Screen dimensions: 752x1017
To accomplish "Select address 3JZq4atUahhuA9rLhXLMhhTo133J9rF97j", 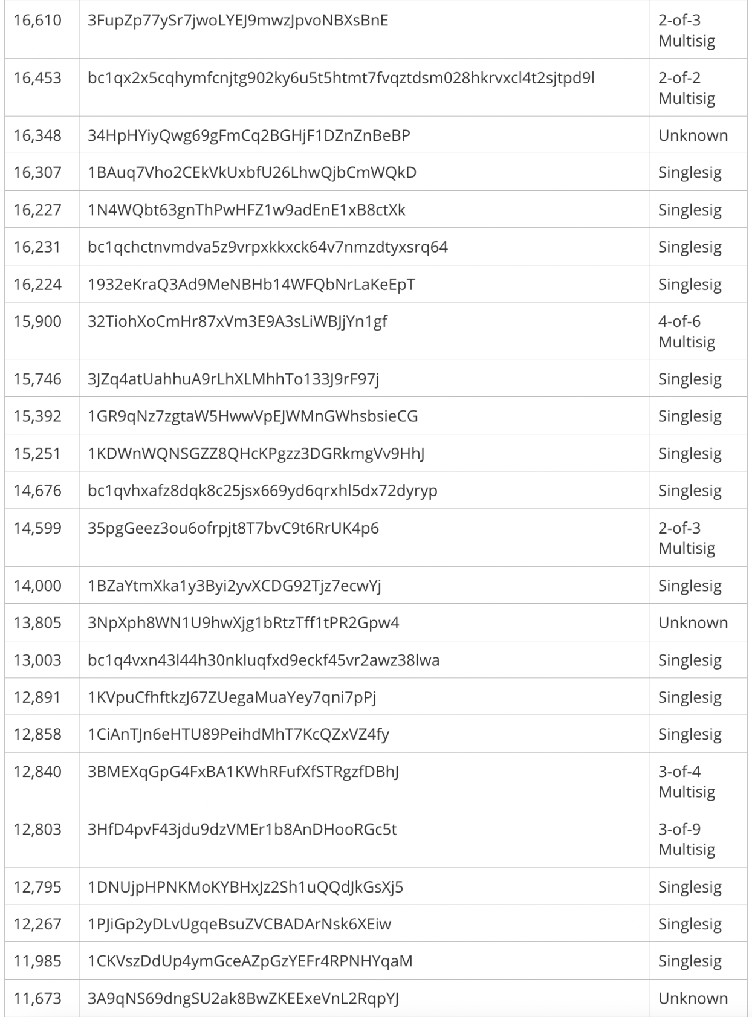I will click(233, 379).
